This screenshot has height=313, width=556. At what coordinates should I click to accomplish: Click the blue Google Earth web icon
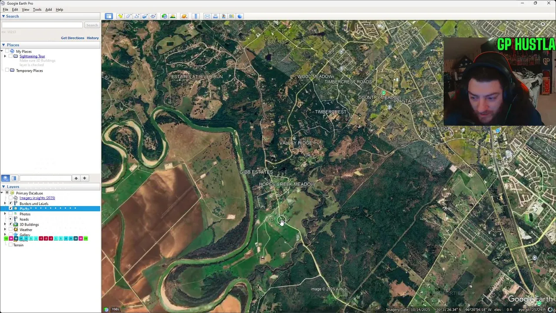coord(240,16)
